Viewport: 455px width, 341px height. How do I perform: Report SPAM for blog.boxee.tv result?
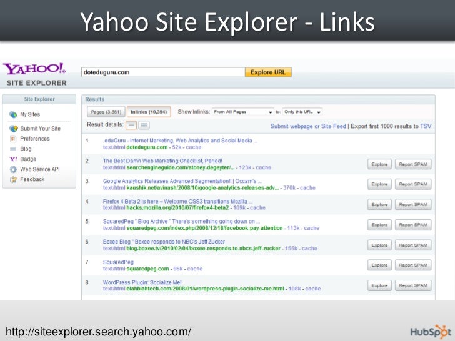413,245
